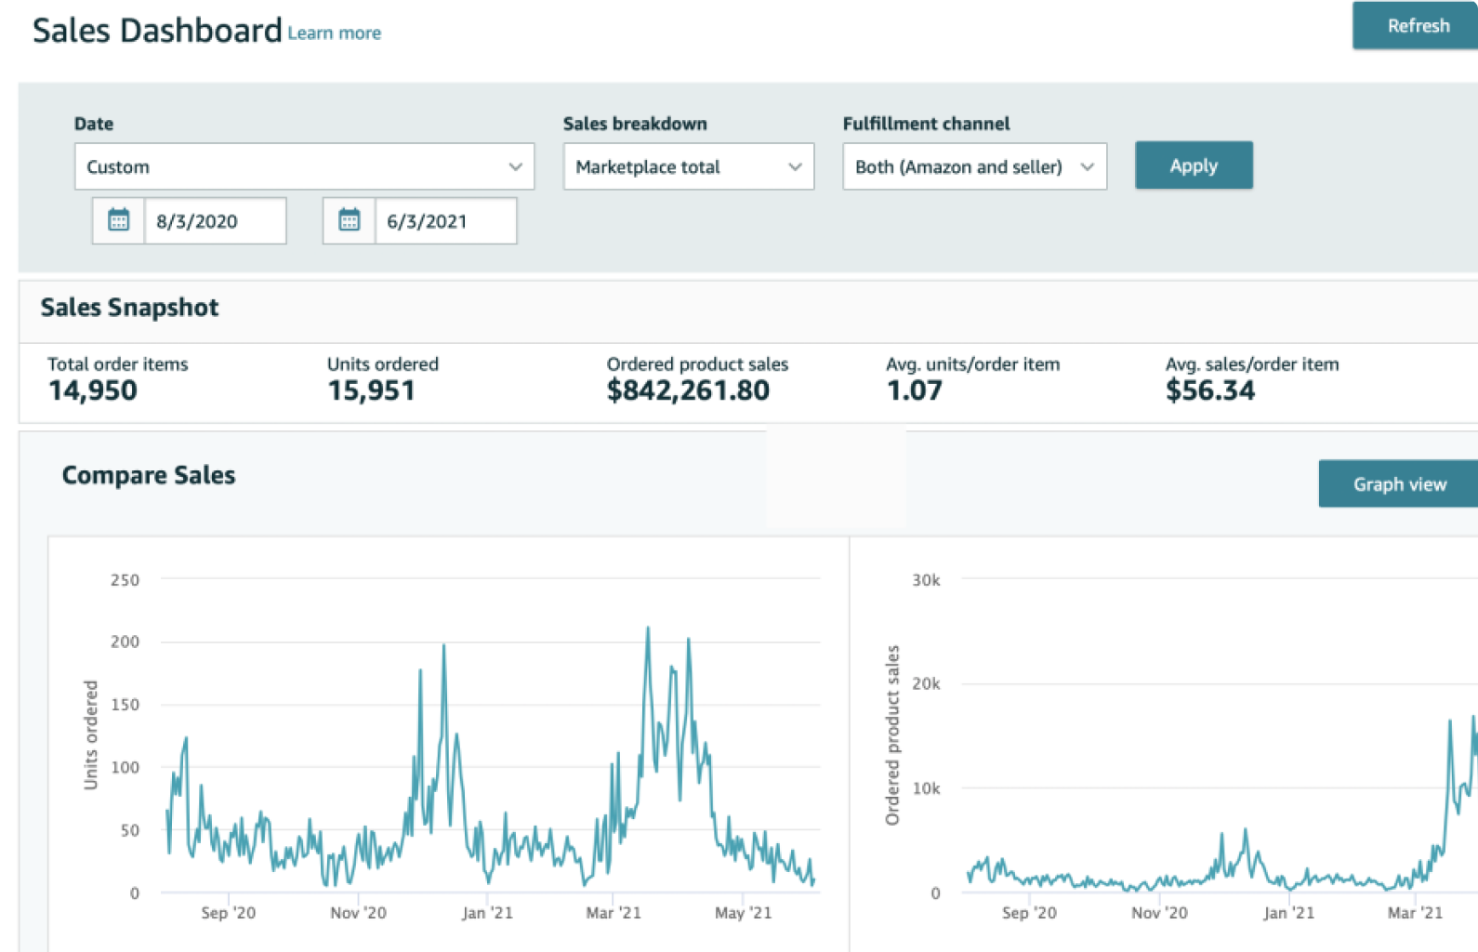
Task: Click the start date calendar icon
Action: point(118,220)
